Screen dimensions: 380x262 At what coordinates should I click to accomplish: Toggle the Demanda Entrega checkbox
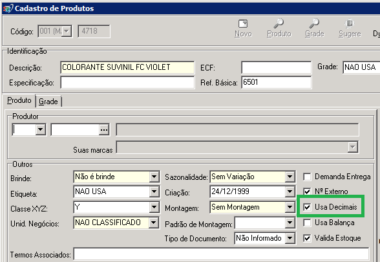307,177
